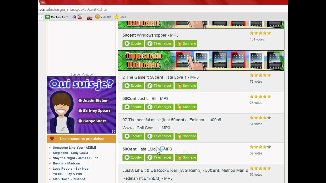The image size is (326, 183).
Task: Click Sonnerie for Just Lil Bit
Action: pos(186,107)
